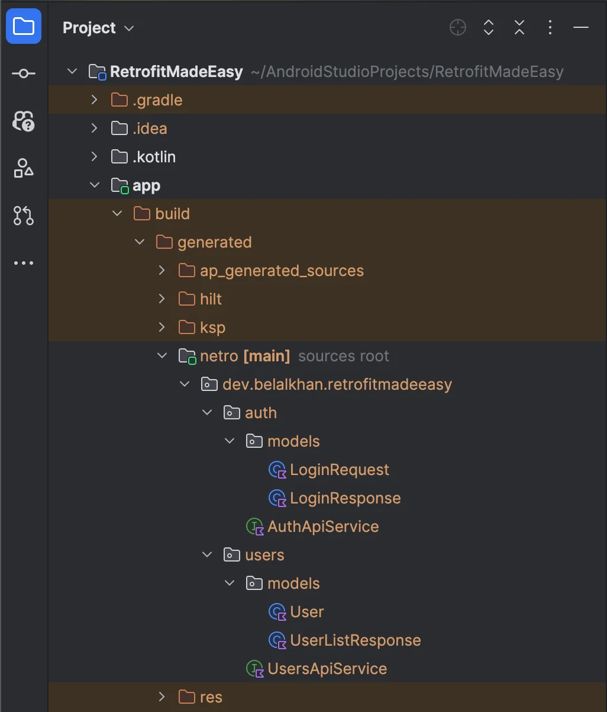This screenshot has width=607, height=712.
Task: Collapse the app module
Action: tap(94, 185)
